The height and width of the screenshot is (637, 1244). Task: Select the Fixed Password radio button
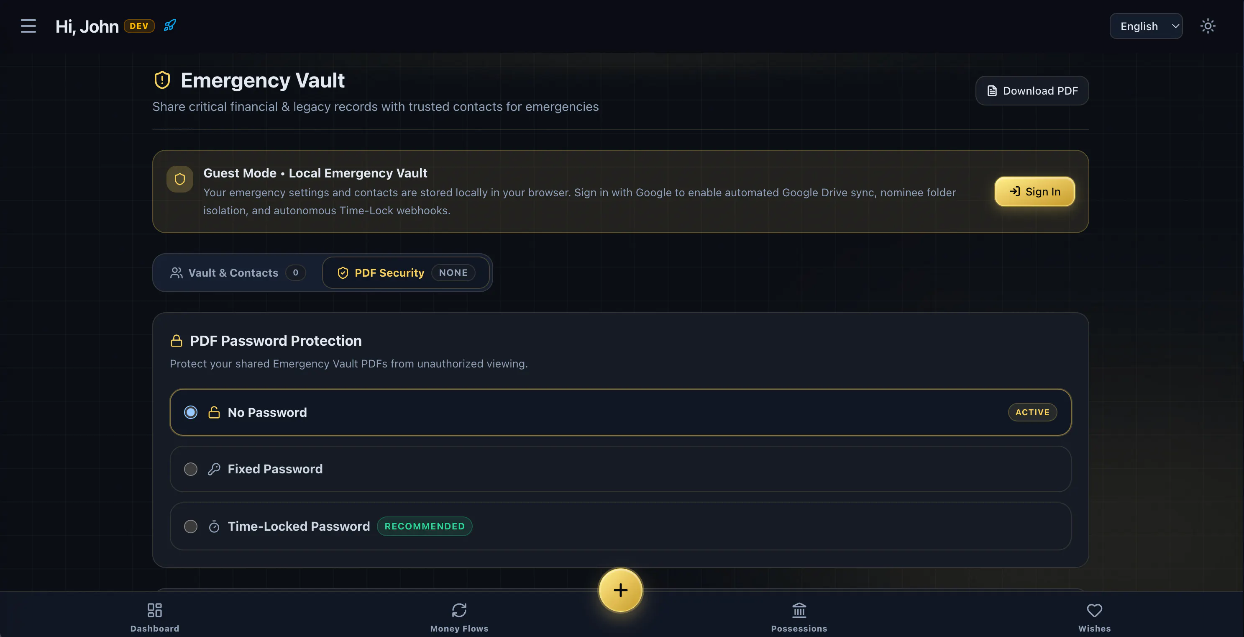[x=191, y=469]
